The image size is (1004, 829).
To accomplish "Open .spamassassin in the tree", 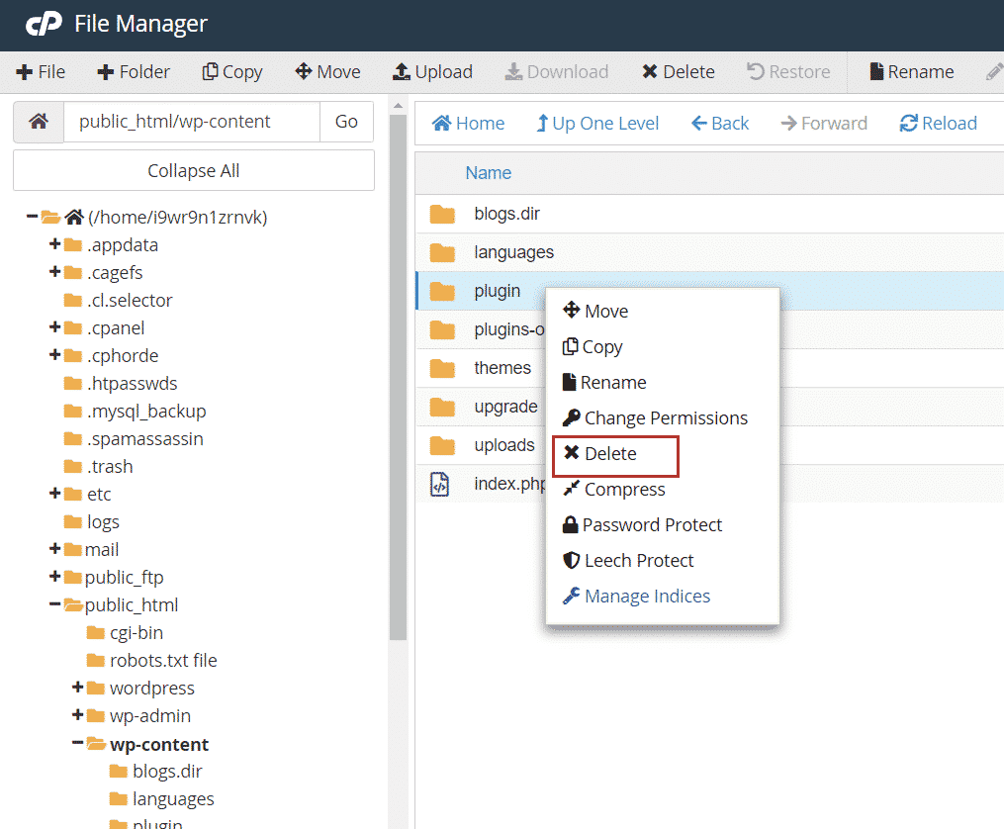I will (x=134, y=439).
